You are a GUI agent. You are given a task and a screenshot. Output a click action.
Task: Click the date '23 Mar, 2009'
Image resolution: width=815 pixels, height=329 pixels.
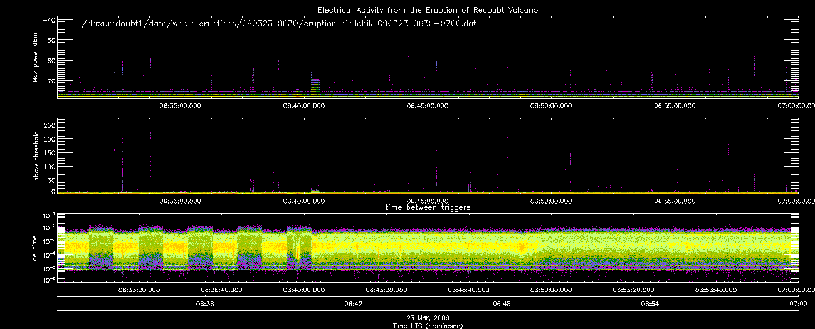coord(428,318)
